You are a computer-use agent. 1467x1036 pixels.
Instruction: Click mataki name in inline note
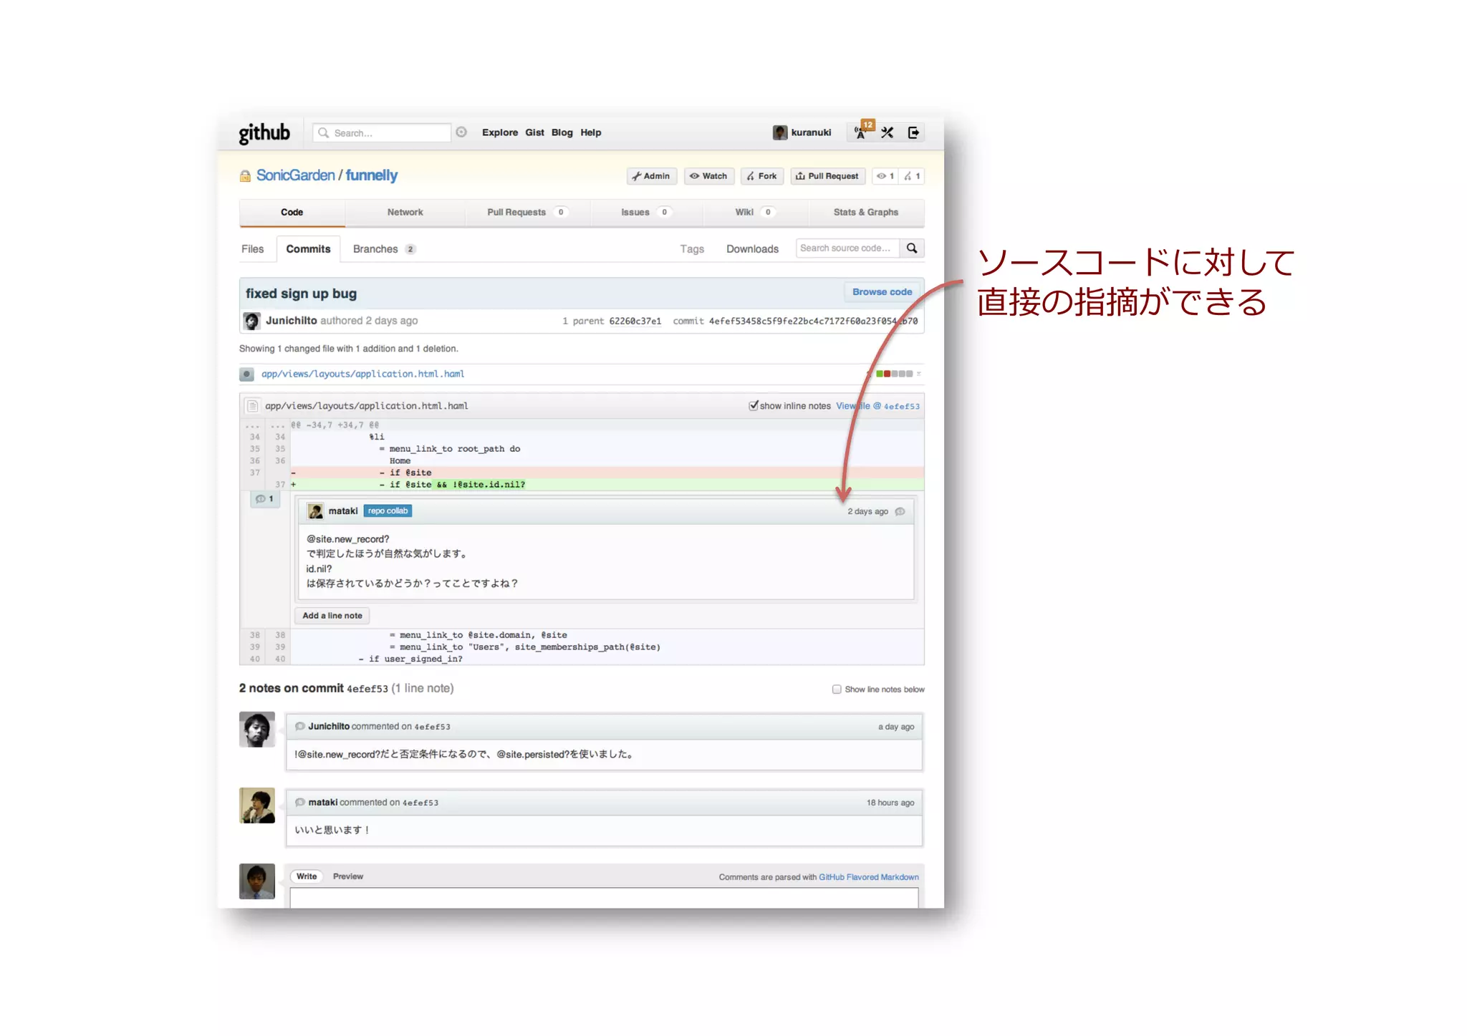pos(343,511)
